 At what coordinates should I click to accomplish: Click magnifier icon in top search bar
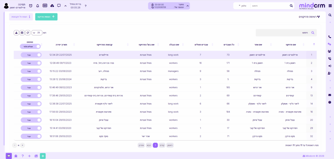(x=291, y=6)
